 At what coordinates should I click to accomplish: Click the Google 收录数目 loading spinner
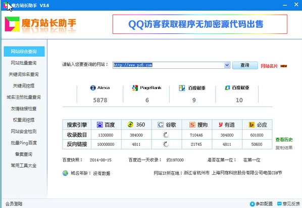point(166,135)
